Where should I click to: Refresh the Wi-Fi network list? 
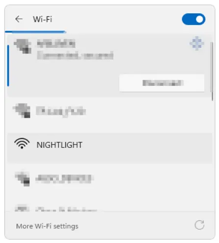tap(199, 225)
